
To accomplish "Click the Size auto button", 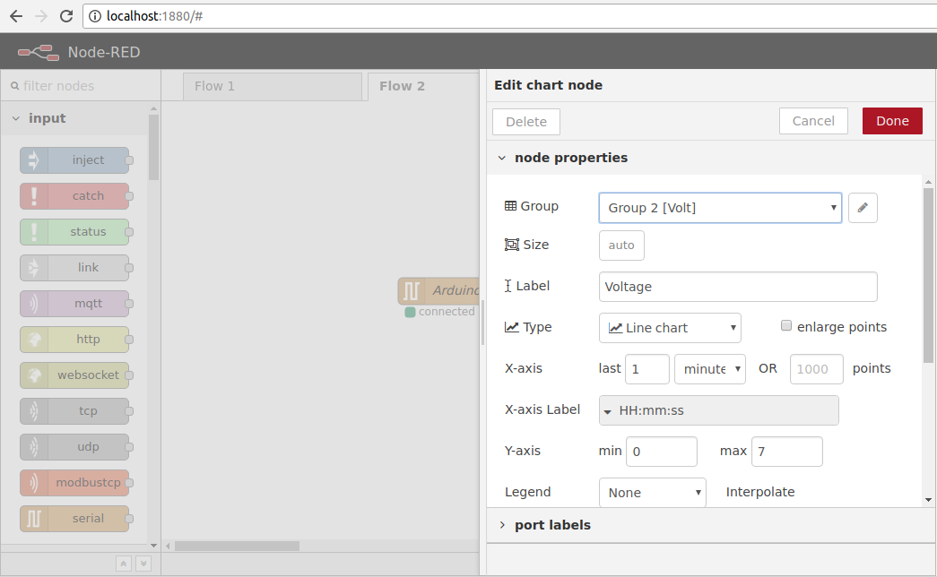I will coord(621,245).
